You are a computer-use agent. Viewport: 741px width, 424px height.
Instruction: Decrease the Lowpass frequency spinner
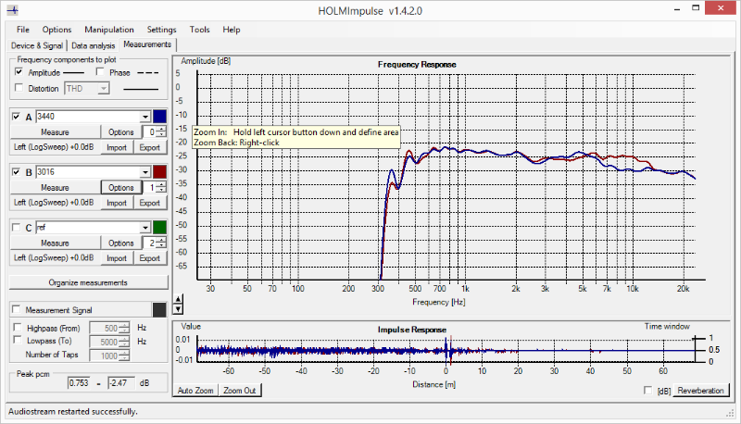tap(124, 344)
